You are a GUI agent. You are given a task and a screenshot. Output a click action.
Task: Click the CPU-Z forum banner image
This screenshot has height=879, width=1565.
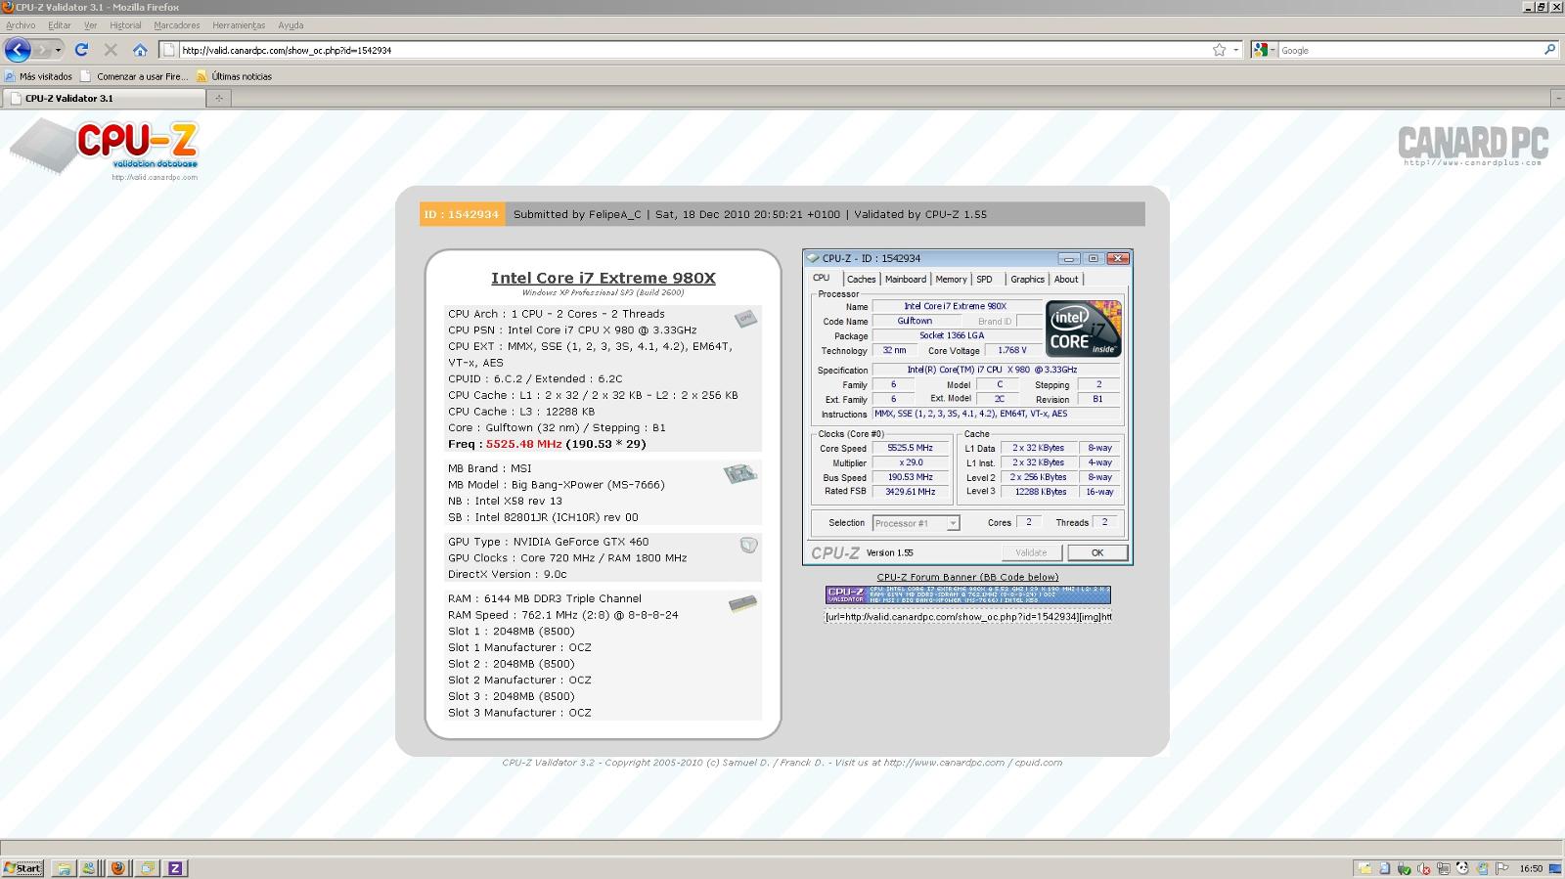click(x=967, y=595)
